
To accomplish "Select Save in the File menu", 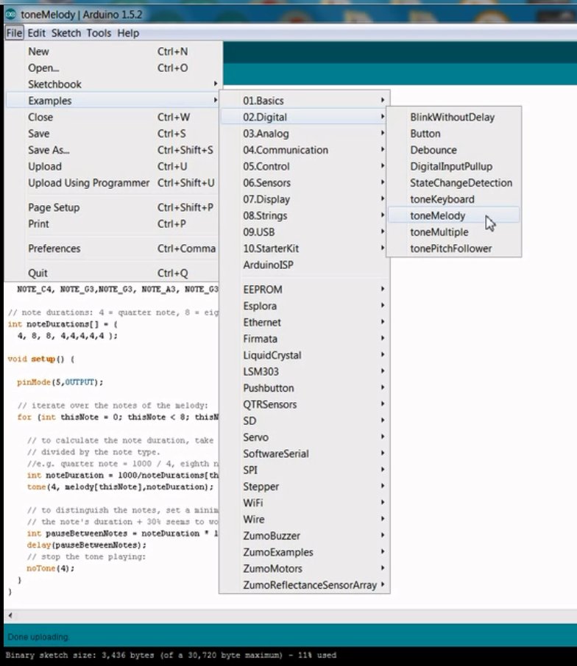I will [113, 133].
